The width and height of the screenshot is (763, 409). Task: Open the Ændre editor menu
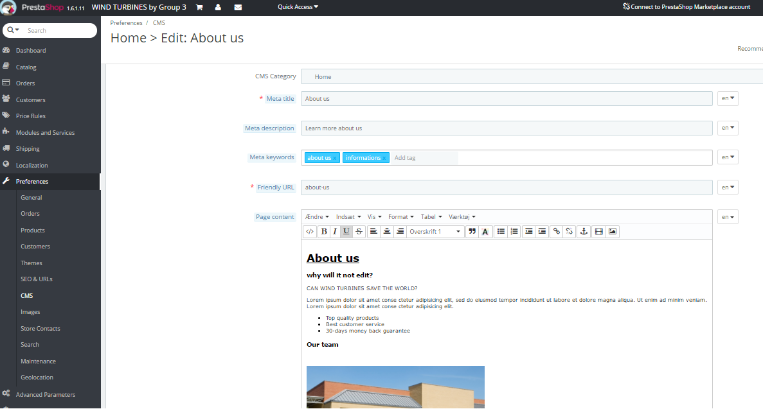[x=317, y=217]
